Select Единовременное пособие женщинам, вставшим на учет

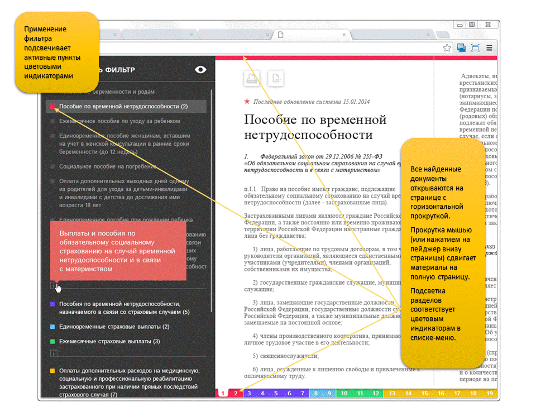125,143
